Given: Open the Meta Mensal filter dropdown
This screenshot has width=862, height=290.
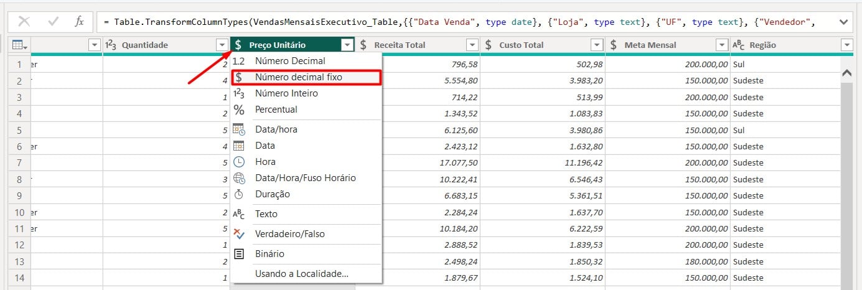Looking at the screenshot, I should point(722,45).
